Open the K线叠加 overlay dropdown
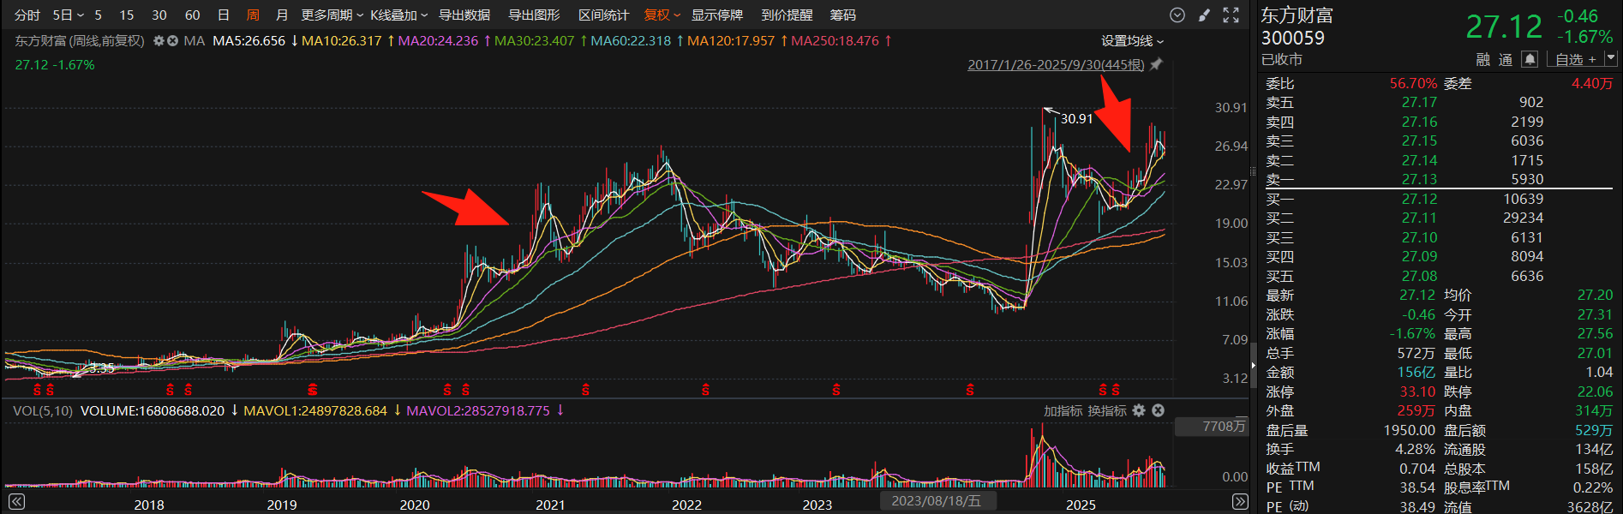Viewport: 1623px width, 514px height. 399,15
